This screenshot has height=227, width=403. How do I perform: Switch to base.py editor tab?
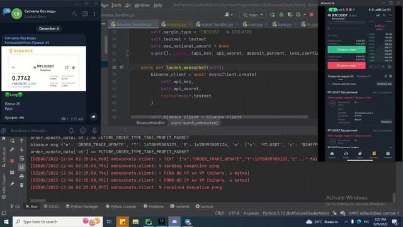pos(284,25)
